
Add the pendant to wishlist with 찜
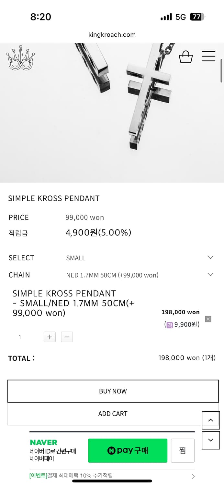[183, 450]
